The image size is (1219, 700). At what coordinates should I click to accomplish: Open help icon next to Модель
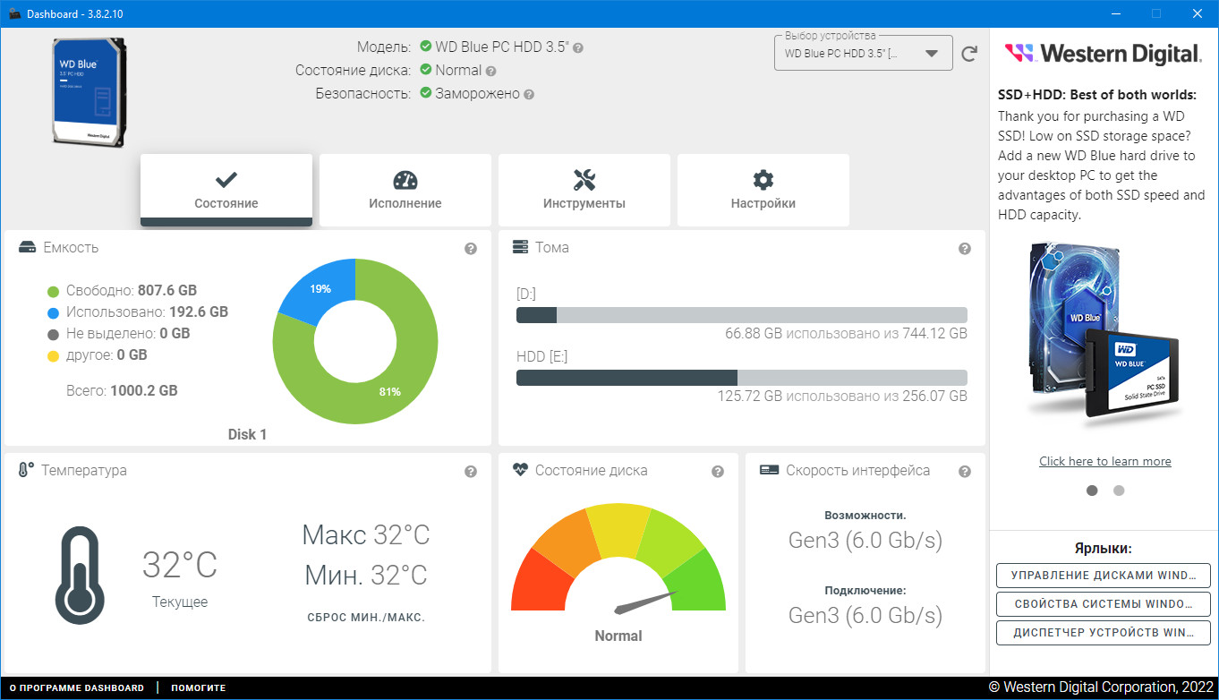[x=578, y=47]
